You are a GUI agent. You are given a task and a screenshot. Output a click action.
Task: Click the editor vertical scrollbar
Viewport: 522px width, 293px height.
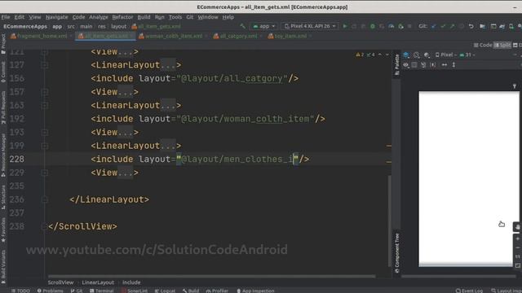(x=390, y=221)
